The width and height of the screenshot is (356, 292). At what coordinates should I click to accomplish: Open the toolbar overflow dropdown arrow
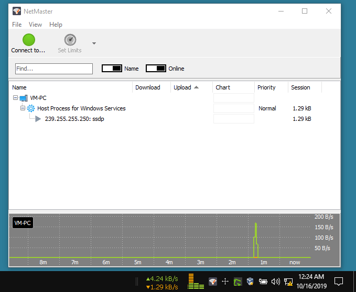tap(94, 43)
